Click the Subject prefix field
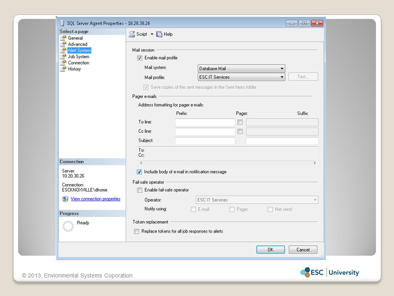This screenshot has height=296, width=394. (205, 141)
